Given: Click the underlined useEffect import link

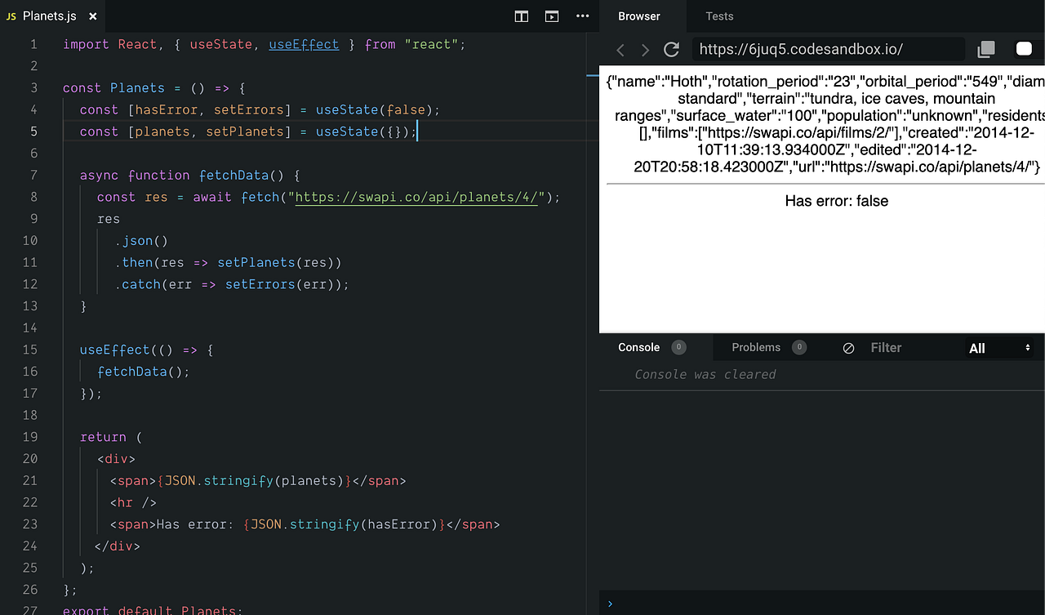Looking at the screenshot, I should click(304, 44).
